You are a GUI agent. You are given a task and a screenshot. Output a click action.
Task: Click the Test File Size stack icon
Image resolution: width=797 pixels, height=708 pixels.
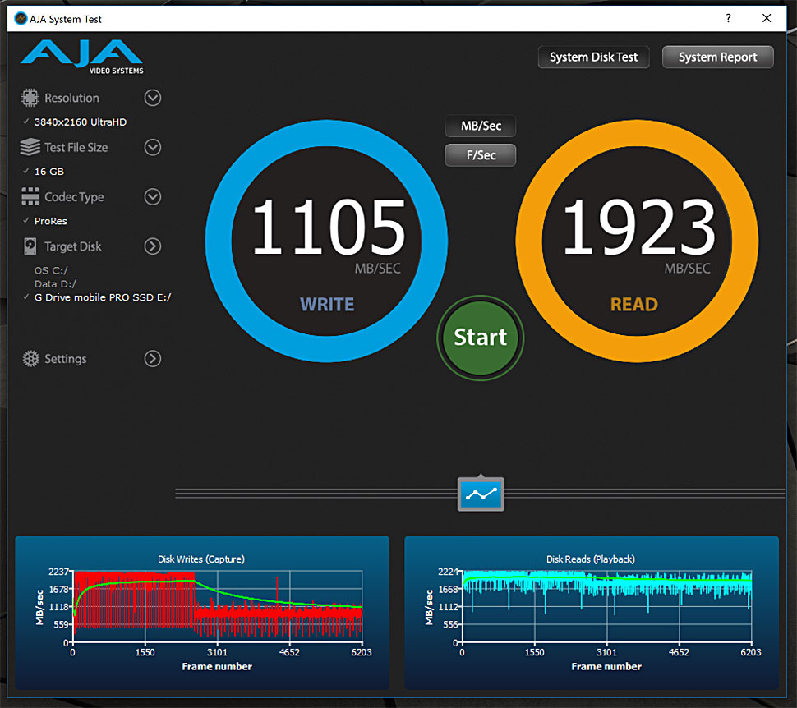(30, 147)
